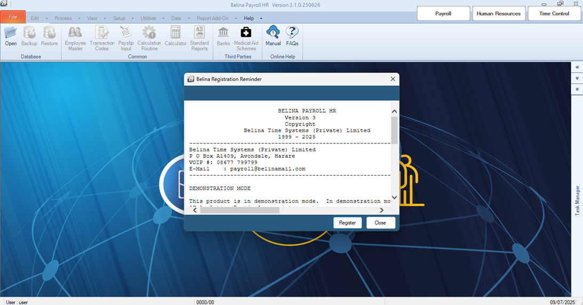
Task: Open the Process menu
Action: pyautogui.click(x=63, y=18)
